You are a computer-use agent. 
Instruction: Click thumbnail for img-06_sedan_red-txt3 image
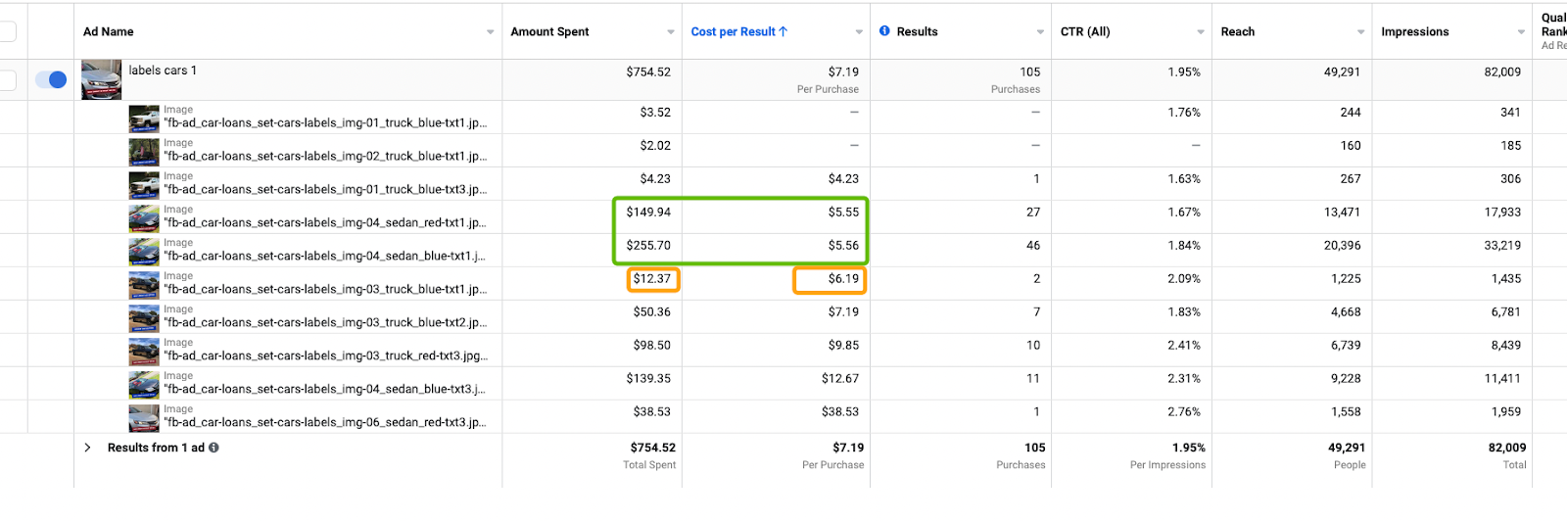tap(144, 418)
